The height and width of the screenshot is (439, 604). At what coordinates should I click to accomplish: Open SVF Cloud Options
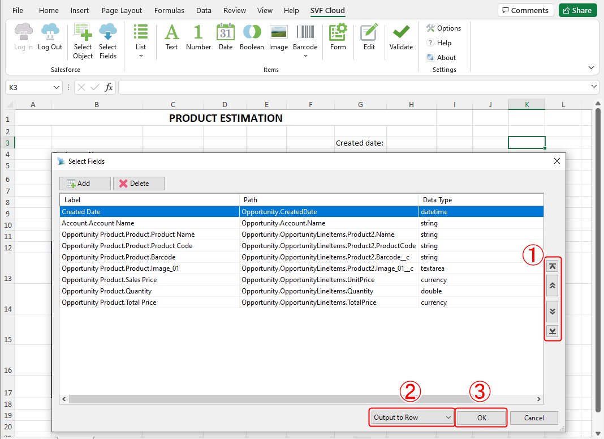click(x=443, y=28)
